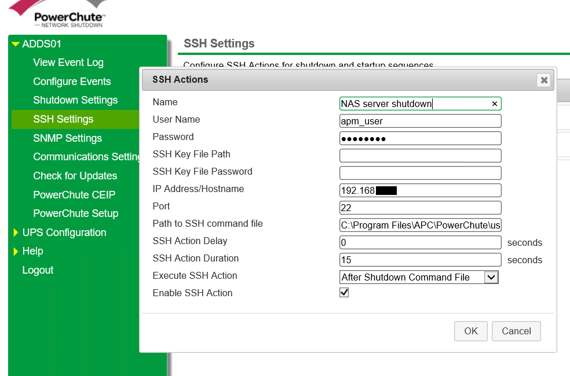Click the User Name input field

[420, 121]
